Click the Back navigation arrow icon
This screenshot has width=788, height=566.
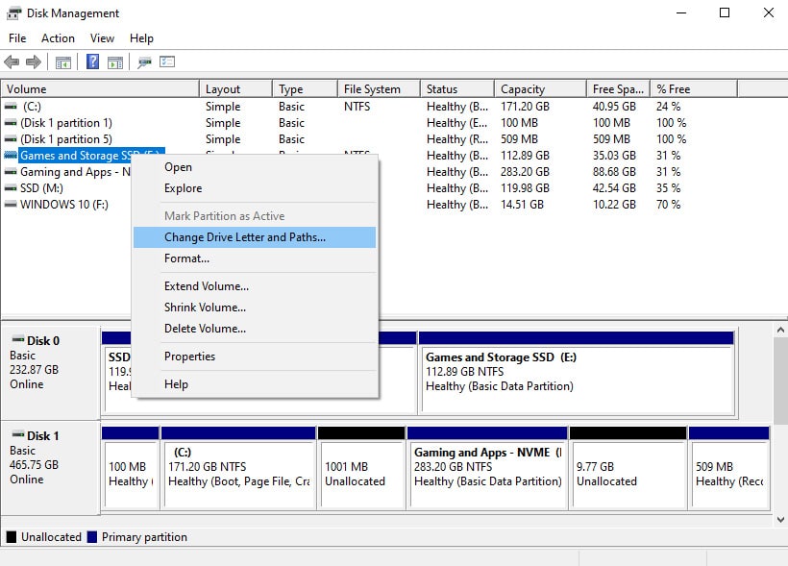coord(12,62)
